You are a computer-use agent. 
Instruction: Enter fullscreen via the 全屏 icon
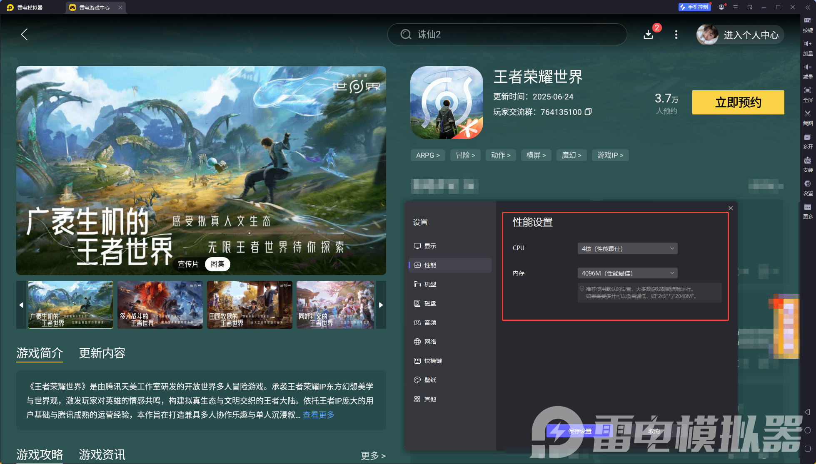808,95
